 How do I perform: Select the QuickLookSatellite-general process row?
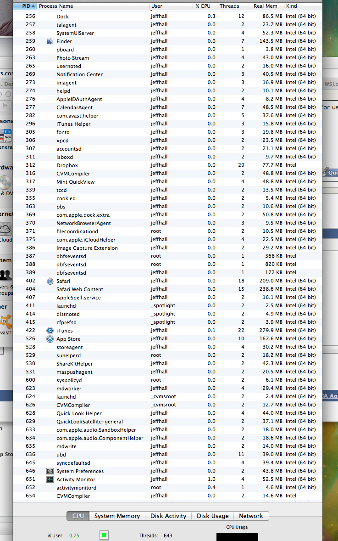coord(167,422)
